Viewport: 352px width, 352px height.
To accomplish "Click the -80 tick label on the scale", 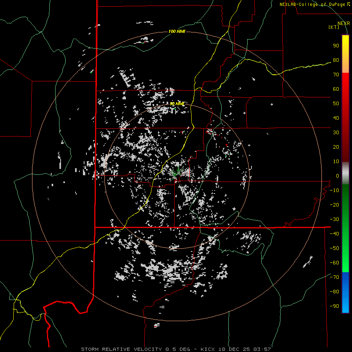I will point(334,292).
